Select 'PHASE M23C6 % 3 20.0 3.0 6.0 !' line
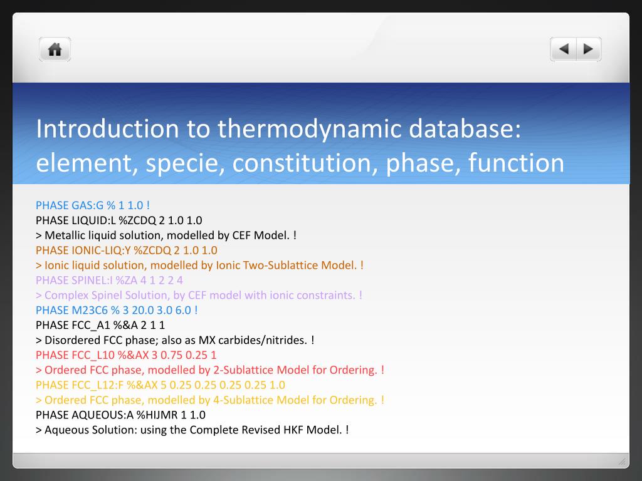This screenshot has height=481, width=642. pos(117,310)
